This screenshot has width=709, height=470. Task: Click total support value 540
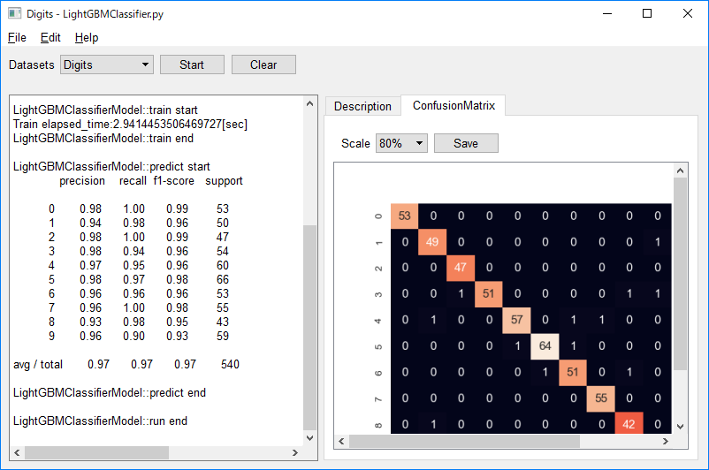(x=230, y=365)
